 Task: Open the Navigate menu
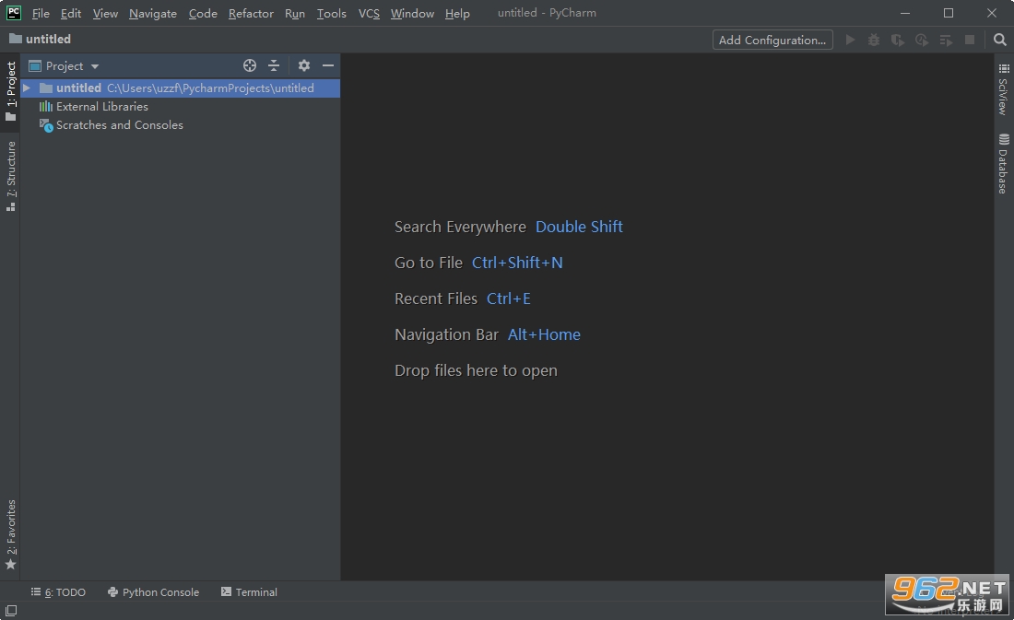pyautogui.click(x=153, y=14)
